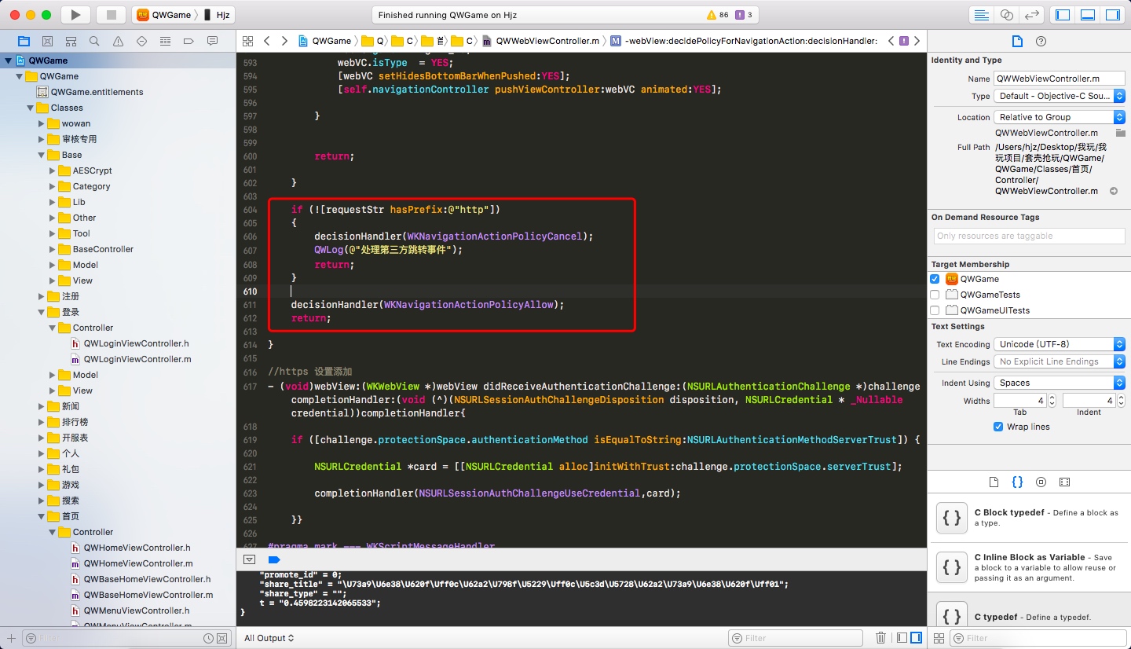The height and width of the screenshot is (649, 1131).
Task: Select the Hjz run destination
Action: (x=217, y=15)
